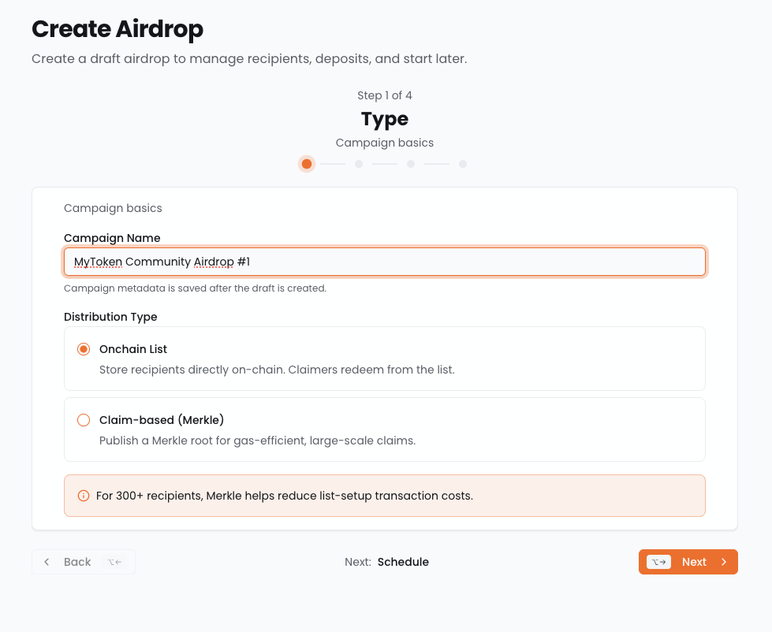Choose the Onchain List distribution card
Screen dimensions: 772x632
384,359
